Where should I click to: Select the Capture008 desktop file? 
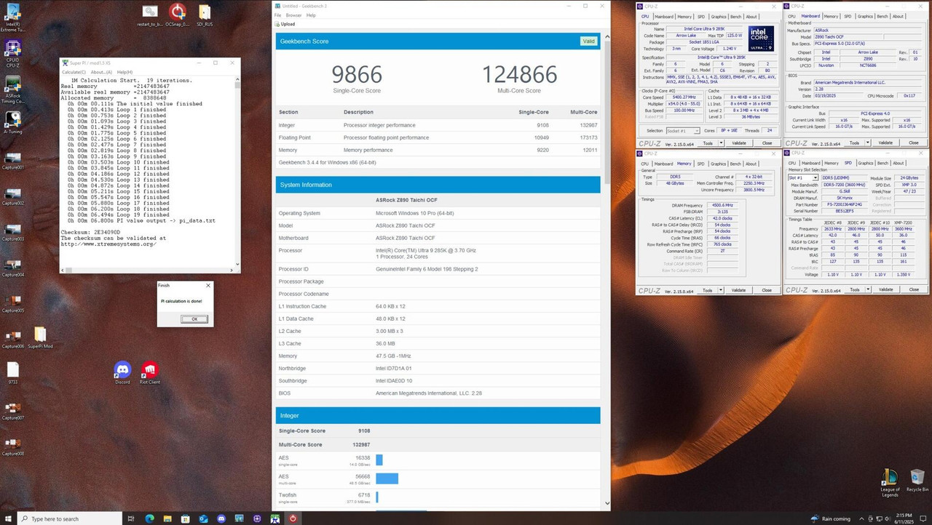(x=12, y=446)
